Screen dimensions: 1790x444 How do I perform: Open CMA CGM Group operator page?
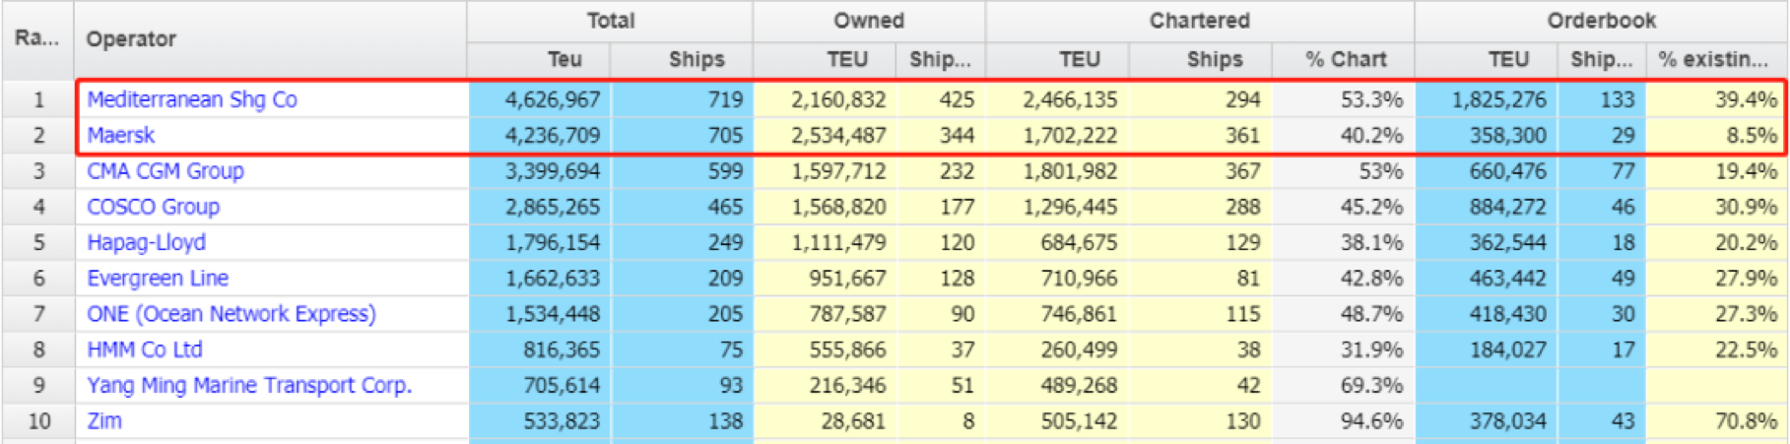click(166, 171)
